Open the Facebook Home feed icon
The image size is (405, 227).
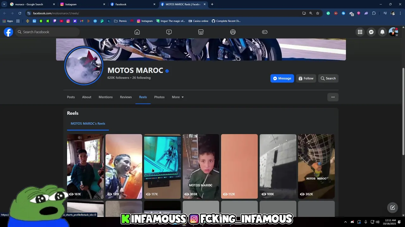[137, 32]
